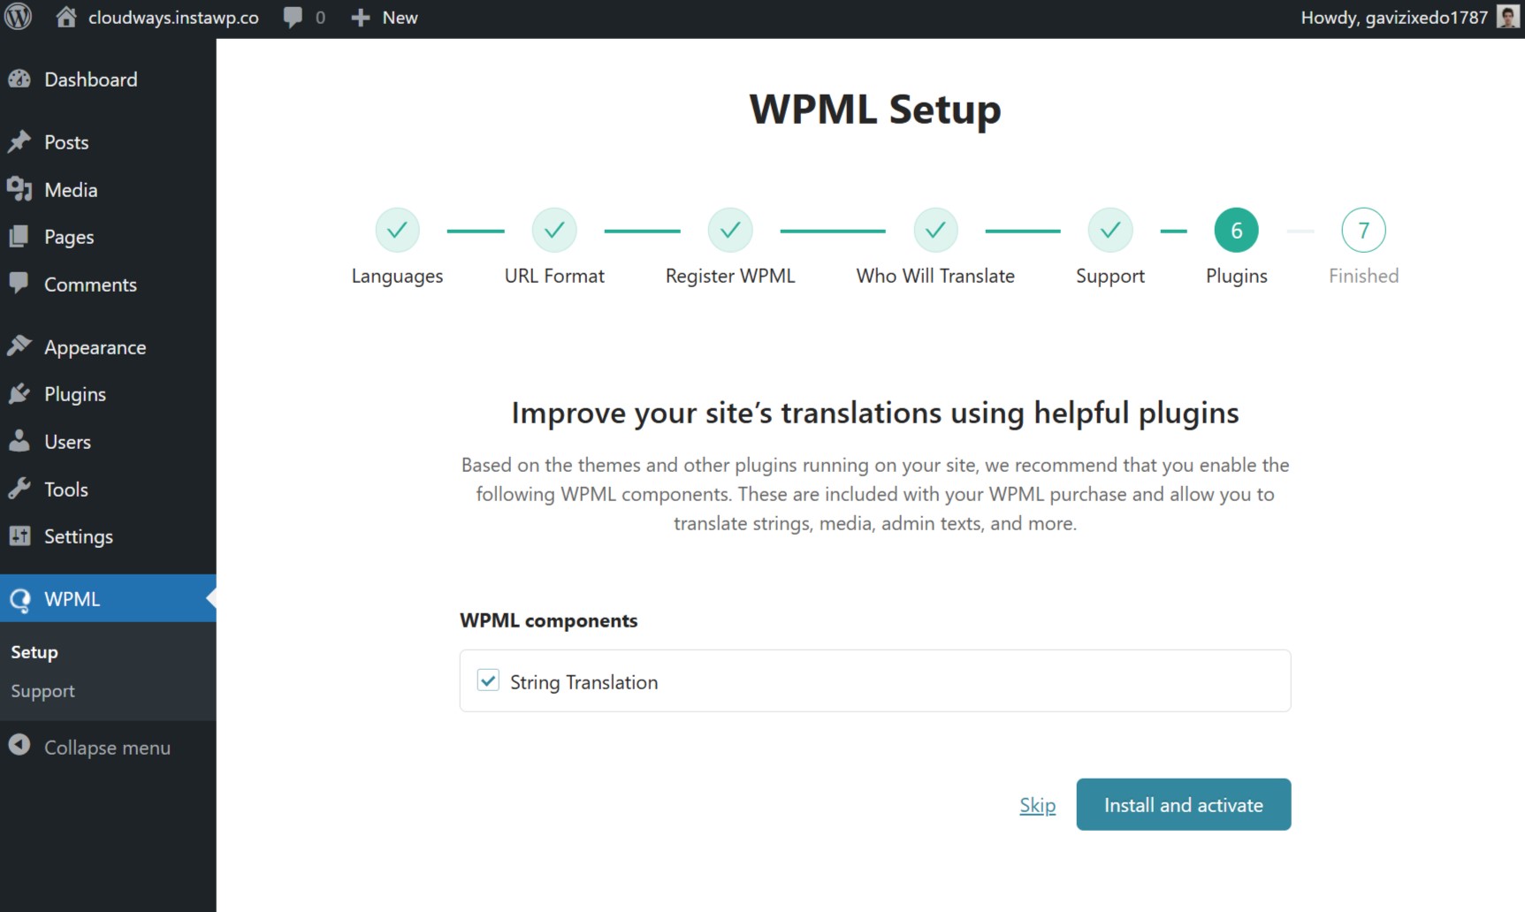Image resolution: width=1525 pixels, height=912 pixels.
Task: Go to Media in the sidebar
Action: [x=108, y=190]
